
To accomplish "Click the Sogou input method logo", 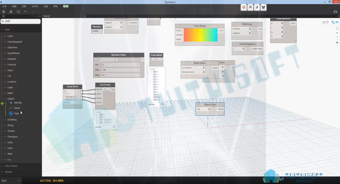I will pyautogui.click(x=244, y=7).
